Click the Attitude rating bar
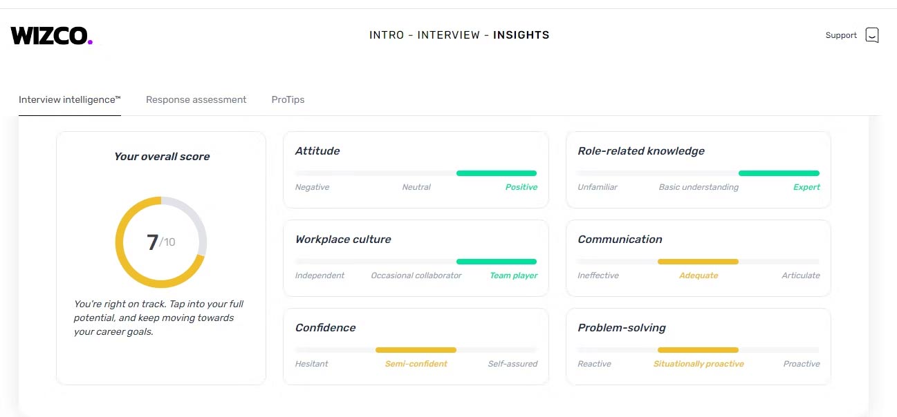 416,173
